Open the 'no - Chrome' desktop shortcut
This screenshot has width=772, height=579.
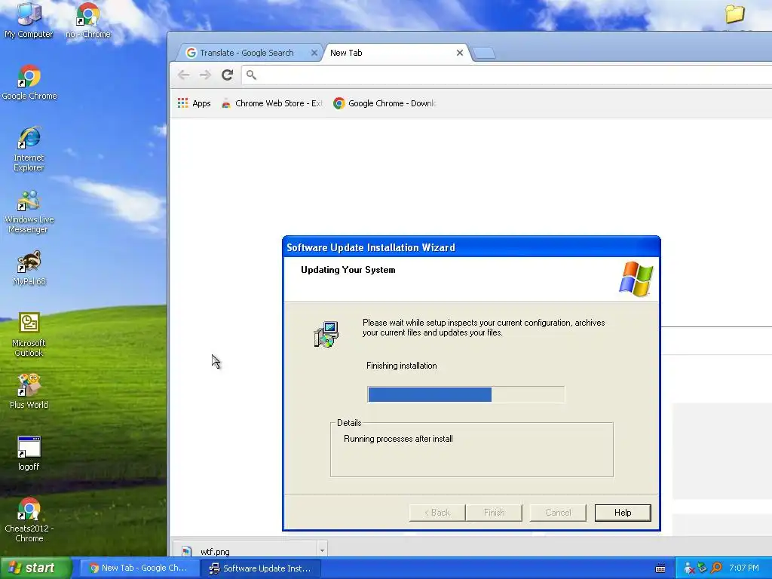[x=88, y=20]
